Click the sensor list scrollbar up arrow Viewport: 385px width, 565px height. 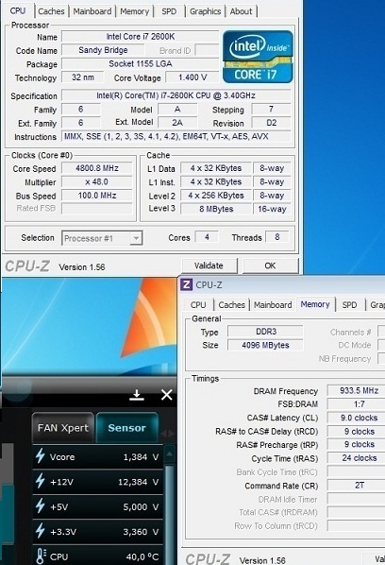coord(170,454)
